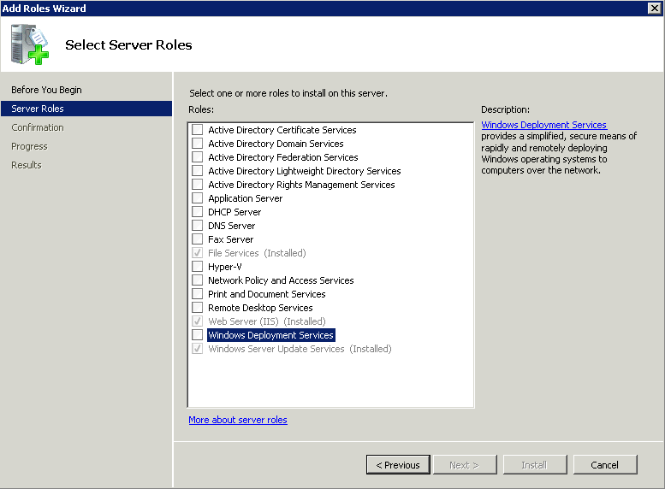Enable Active Directory Lightweight Directory Services
665x489 pixels.
[197, 171]
